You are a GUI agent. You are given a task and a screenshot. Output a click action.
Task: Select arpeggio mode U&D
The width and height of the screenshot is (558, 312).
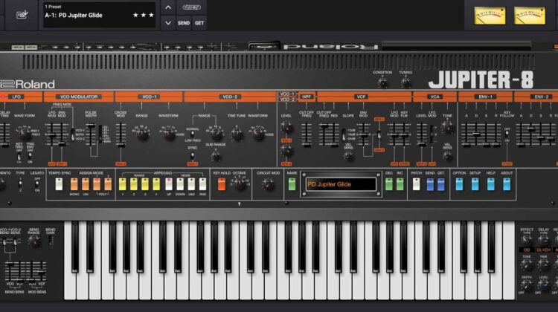pos(191,184)
